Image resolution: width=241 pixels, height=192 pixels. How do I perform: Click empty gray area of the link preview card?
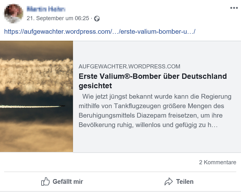(157, 142)
